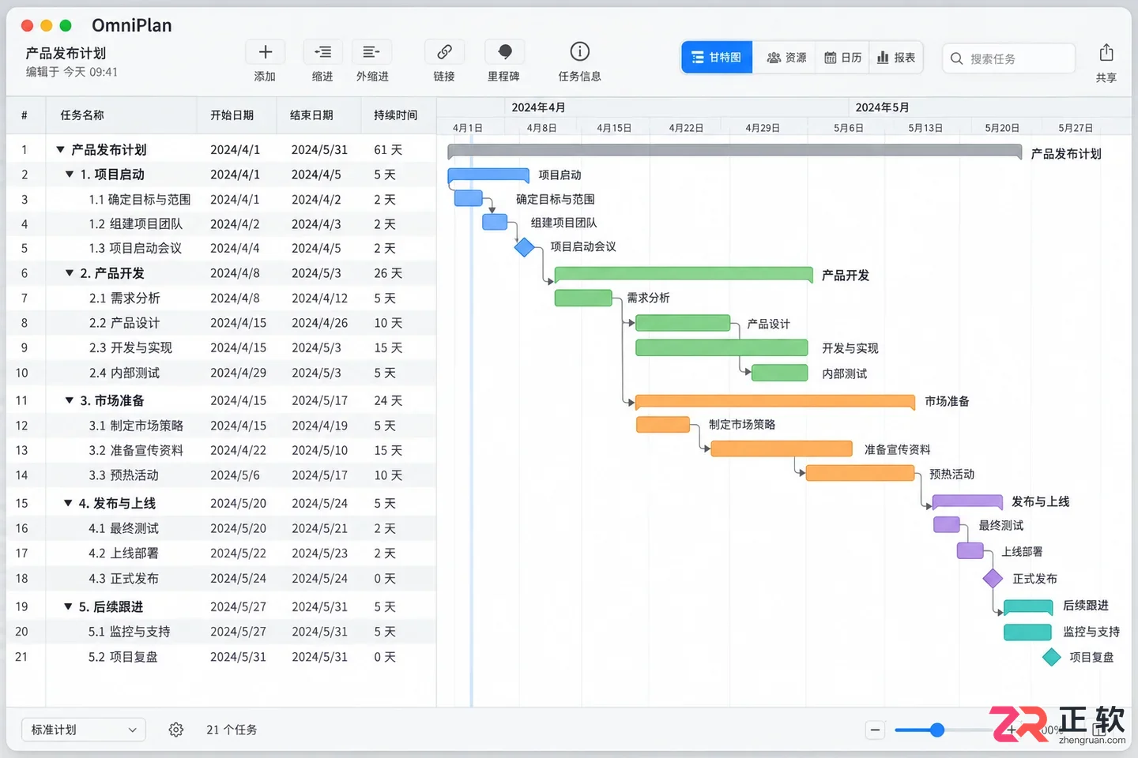Select the 项目启动会议 milestone diamond
Viewport: 1138px width, 758px height.
(525, 247)
